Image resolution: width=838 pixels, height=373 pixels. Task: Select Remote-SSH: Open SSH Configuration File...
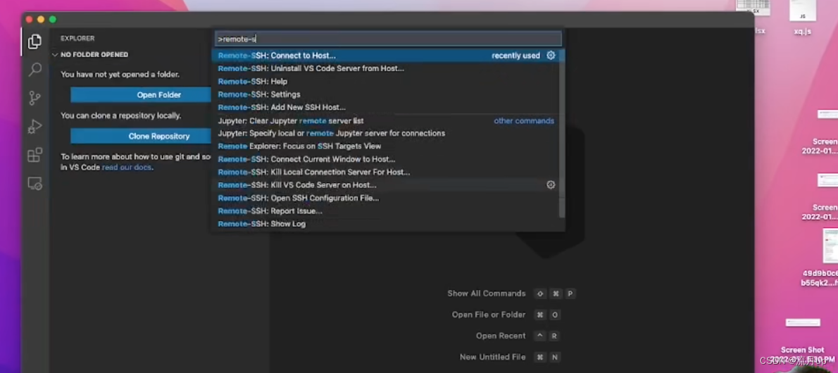tap(385, 198)
